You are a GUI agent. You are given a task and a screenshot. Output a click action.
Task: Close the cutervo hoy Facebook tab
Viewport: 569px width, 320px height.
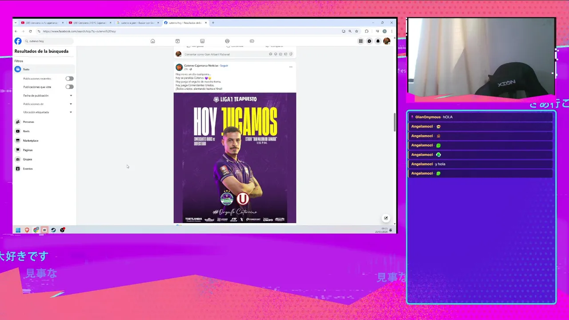[205, 23]
